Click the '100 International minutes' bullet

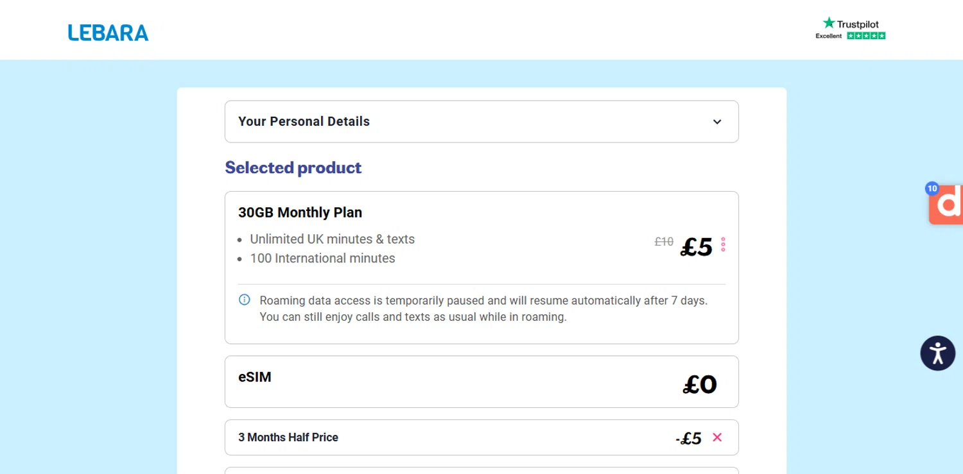point(322,258)
